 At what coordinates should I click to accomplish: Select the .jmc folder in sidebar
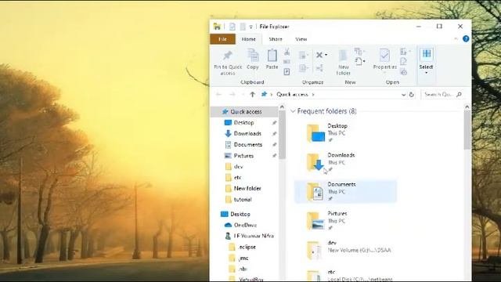pos(244,258)
